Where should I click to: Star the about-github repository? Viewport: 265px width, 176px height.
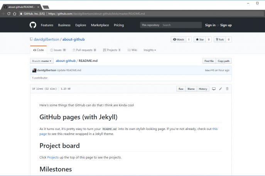tap(200, 39)
